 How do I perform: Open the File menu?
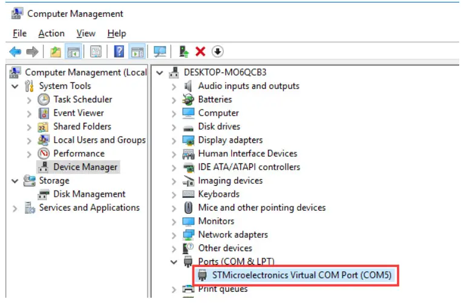(x=20, y=33)
